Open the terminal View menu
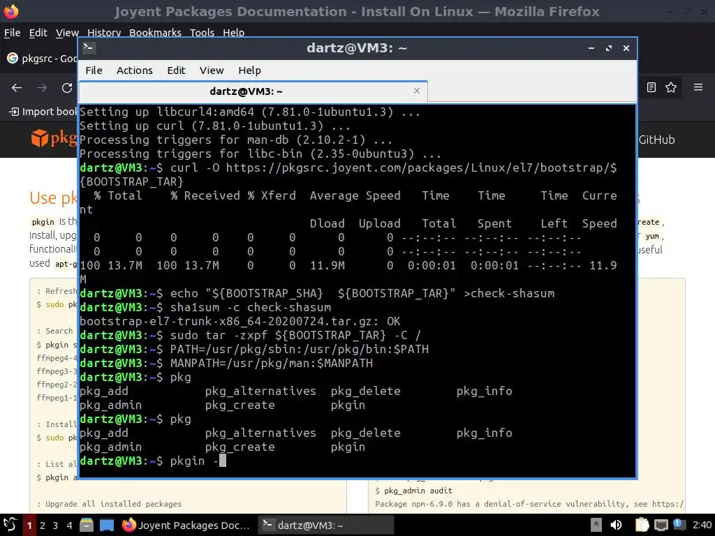The width and height of the screenshot is (715, 536). (x=212, y=70)
